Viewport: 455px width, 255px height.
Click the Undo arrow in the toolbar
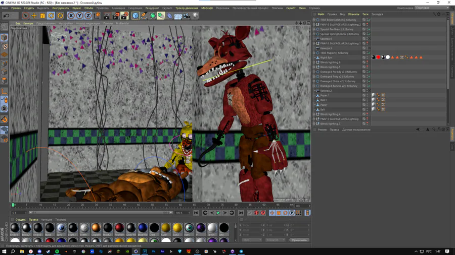point(7,16)
